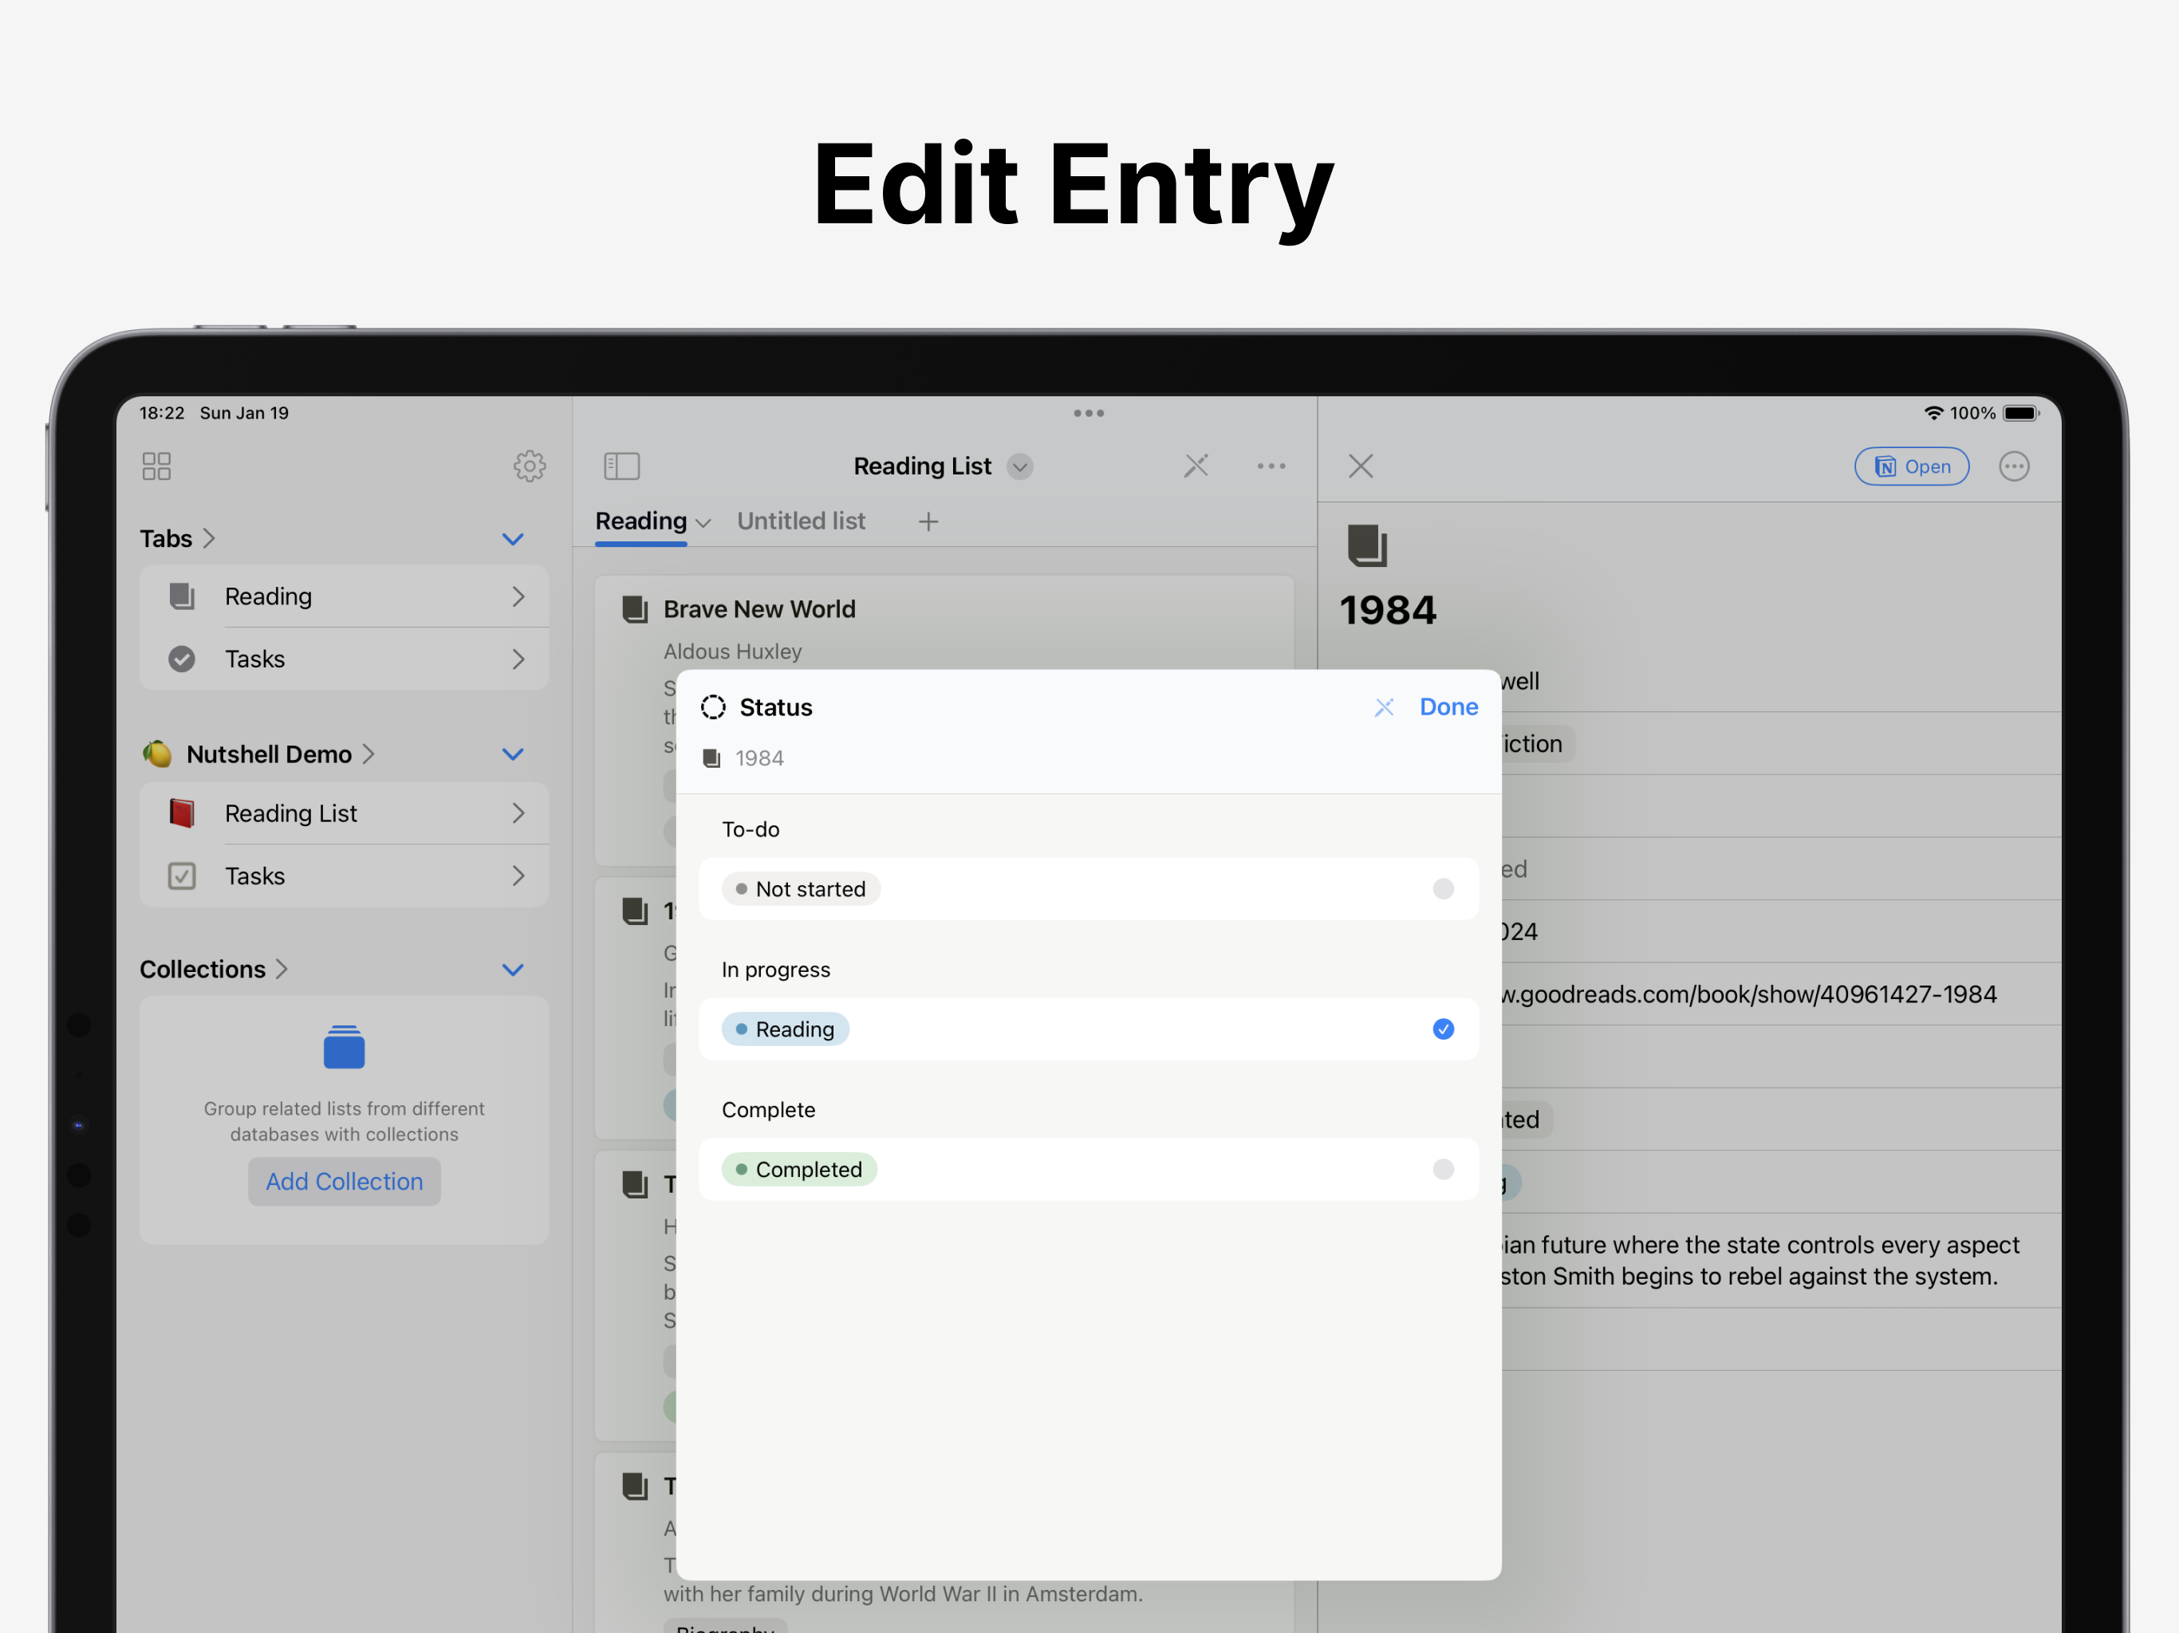Click the WiFi status icon
This screenshot has width=2179, height=1633.
pos(1933,414)
